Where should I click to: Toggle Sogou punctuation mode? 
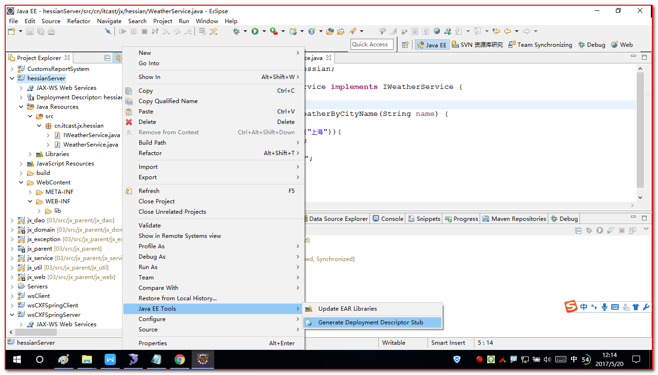(x=594, y=307)
